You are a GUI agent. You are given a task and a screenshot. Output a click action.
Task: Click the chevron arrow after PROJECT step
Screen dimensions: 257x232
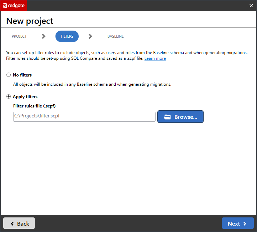tap(43, 36)
